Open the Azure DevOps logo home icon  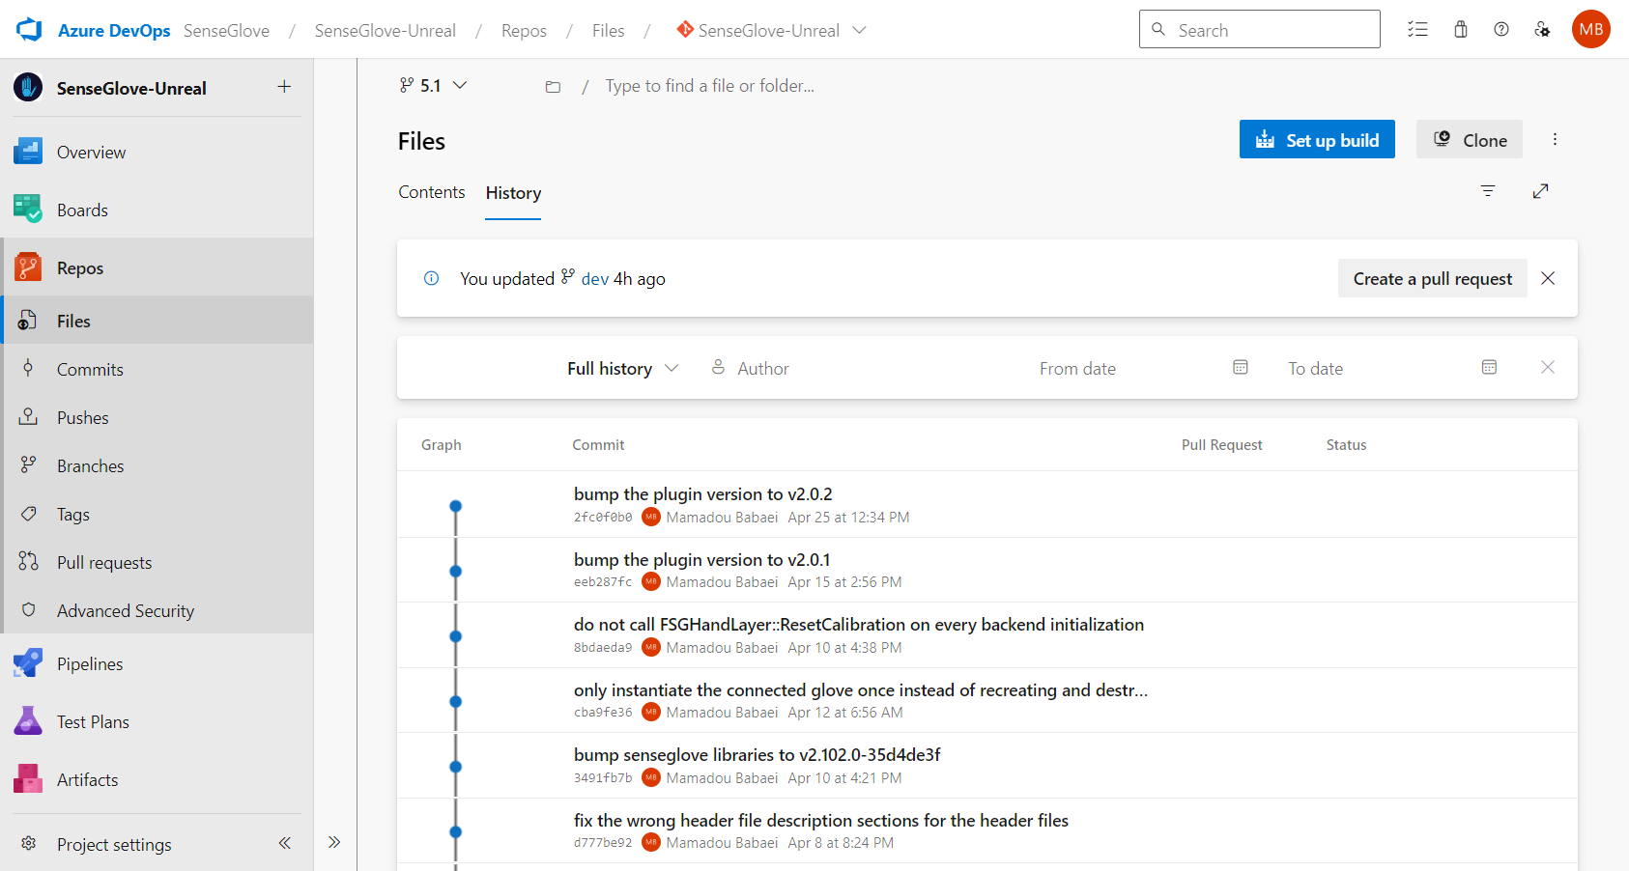click(x=28, y=29)
